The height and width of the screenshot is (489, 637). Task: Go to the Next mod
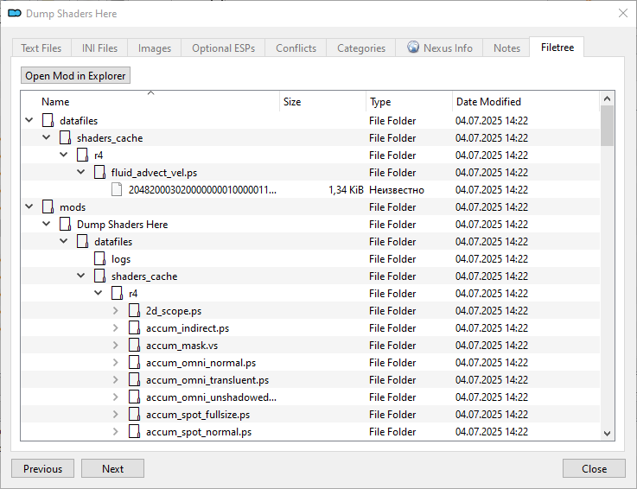[112, 468]
